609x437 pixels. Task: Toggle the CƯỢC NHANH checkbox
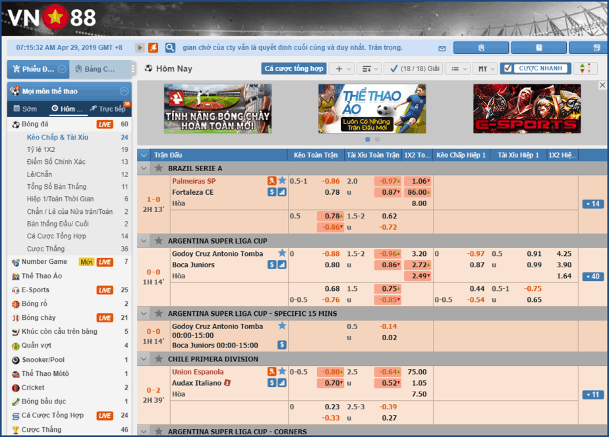tap(507, 68)
